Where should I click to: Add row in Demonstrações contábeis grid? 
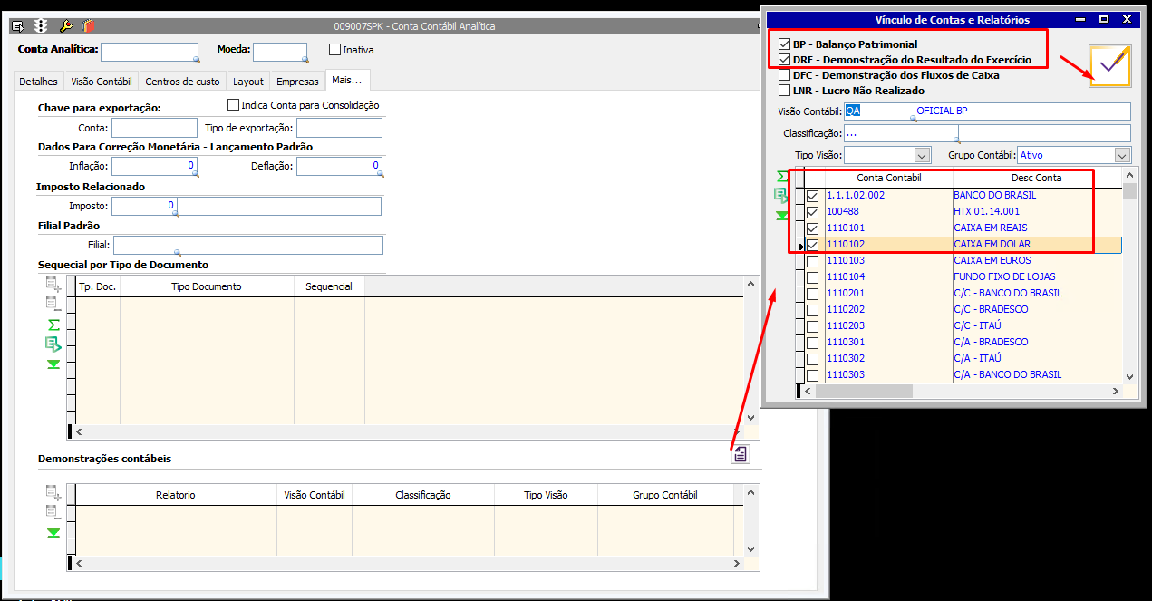point(53,493)
